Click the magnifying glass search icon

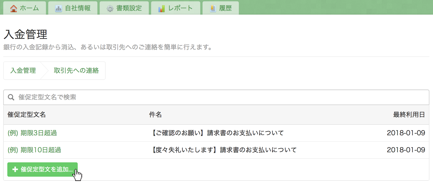tap(11, 97)
